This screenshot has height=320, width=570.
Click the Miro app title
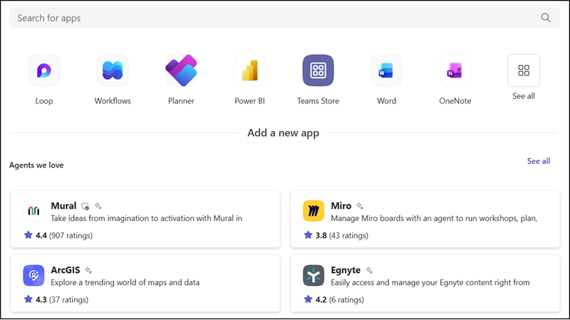[341, 206]
